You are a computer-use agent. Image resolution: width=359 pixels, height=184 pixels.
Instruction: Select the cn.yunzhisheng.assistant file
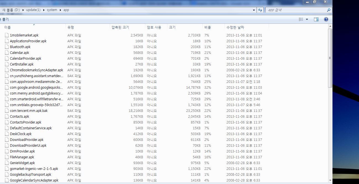(x=36, y=76)
